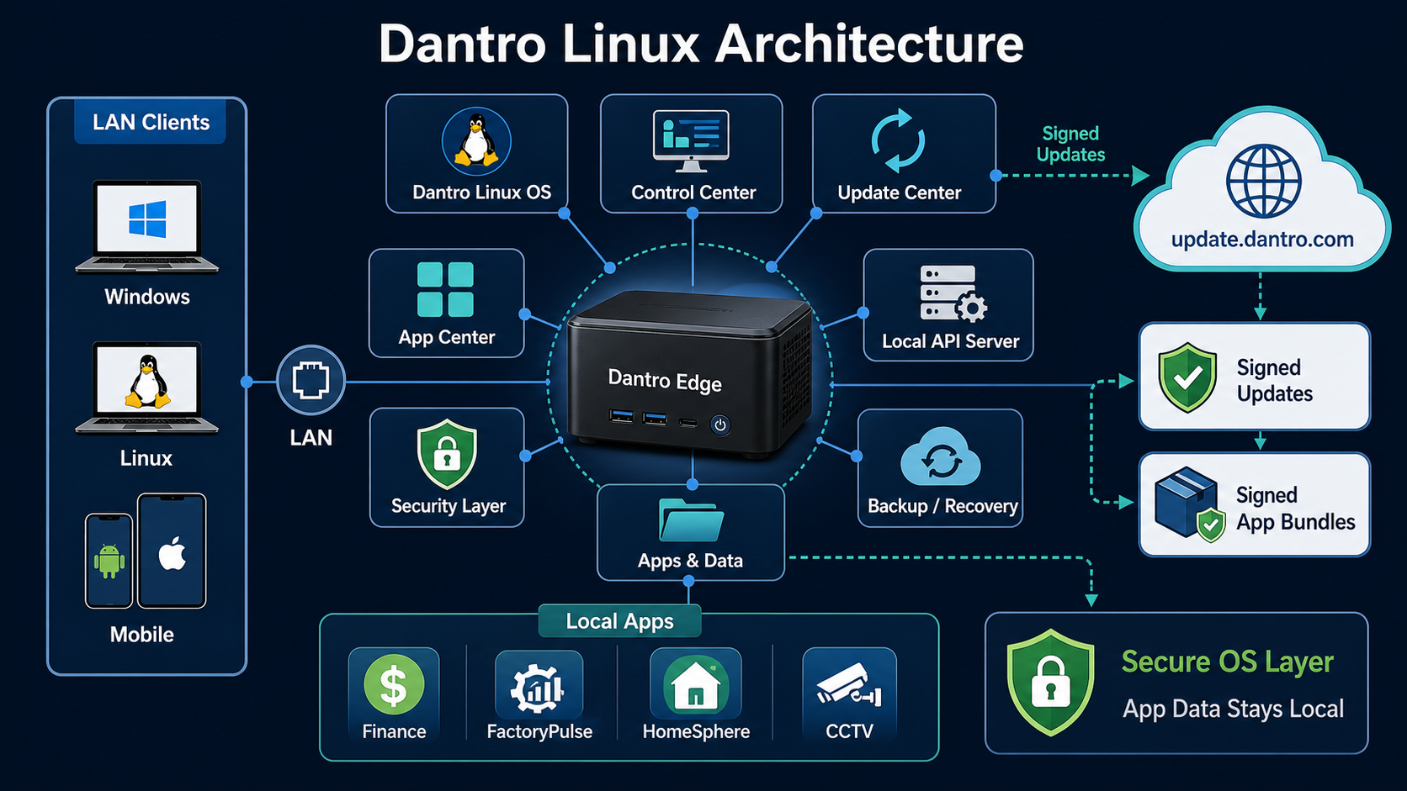Viewport: 1407px width, 791px height.
Task: Open the HomeSphere house icon
Action: pyautogui.click(x=696, y=684)
